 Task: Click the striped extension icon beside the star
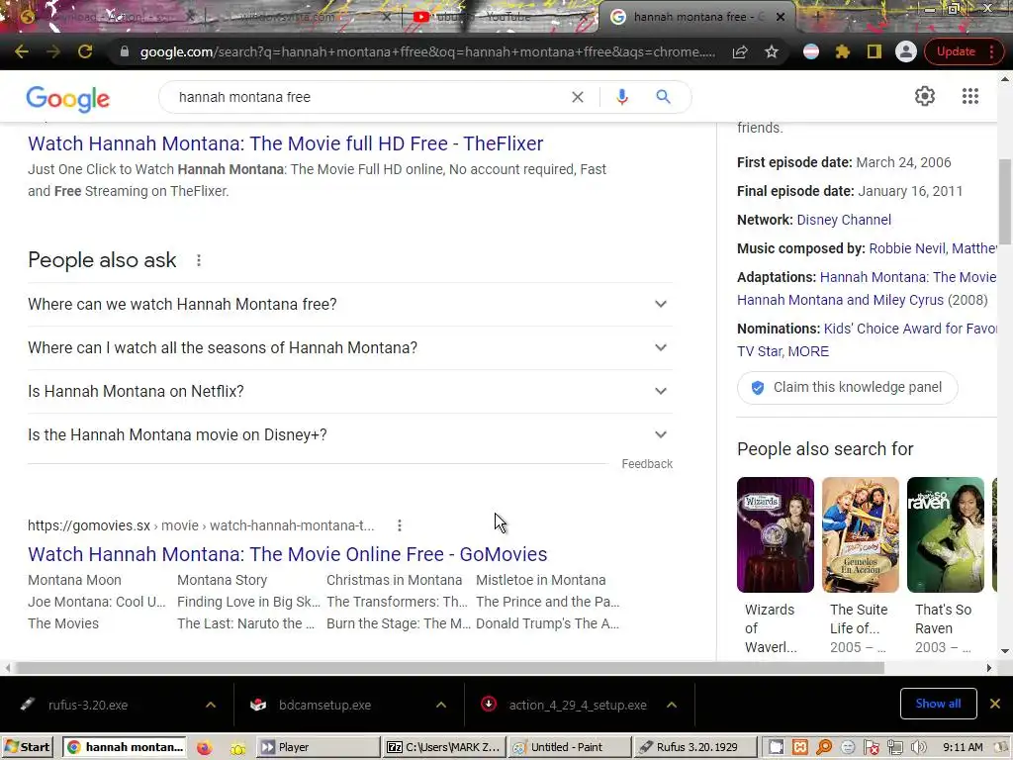(x=811, y=51)
